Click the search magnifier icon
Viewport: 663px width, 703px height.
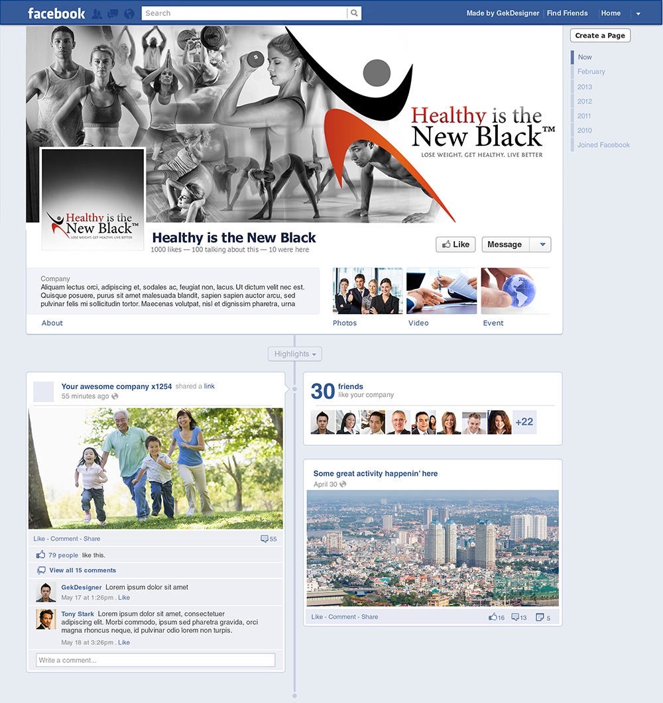coord(354,13)
